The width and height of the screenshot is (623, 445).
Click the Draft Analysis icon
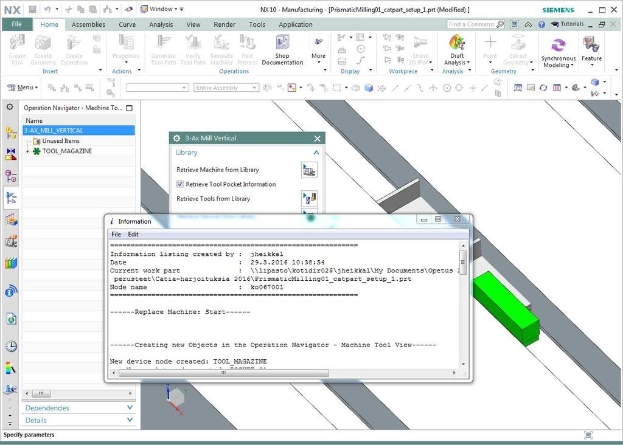coord(457,43)
